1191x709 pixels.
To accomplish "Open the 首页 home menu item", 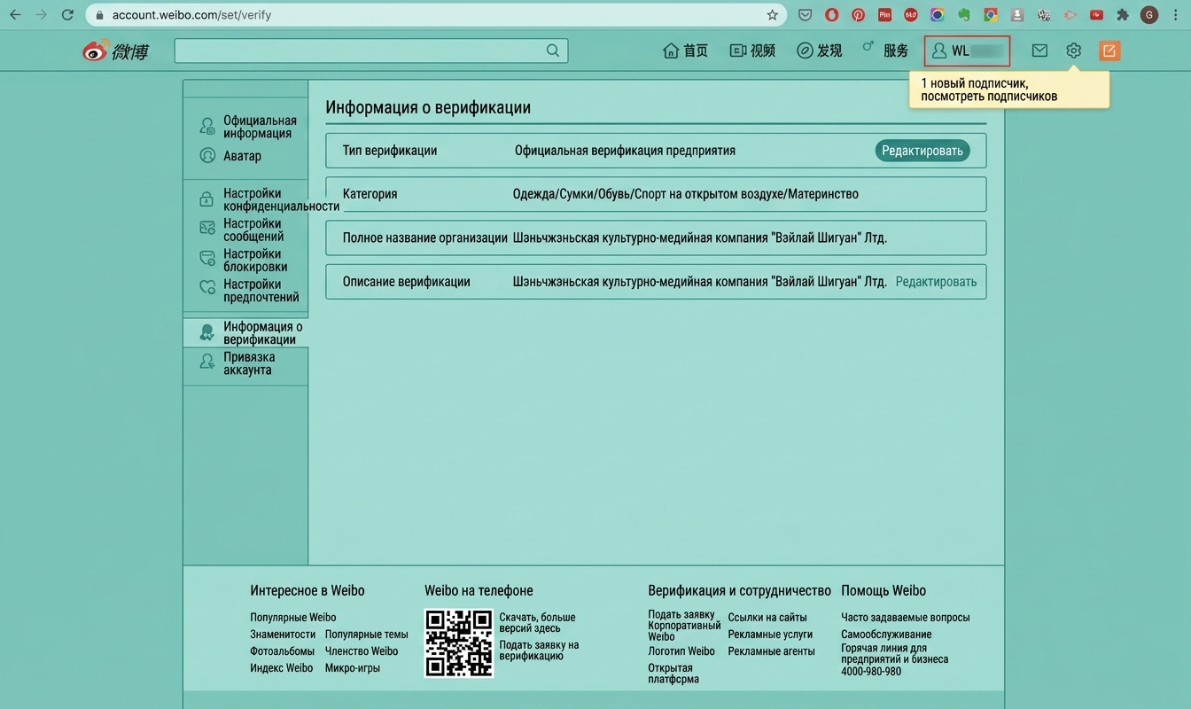I will click(686, 51).
